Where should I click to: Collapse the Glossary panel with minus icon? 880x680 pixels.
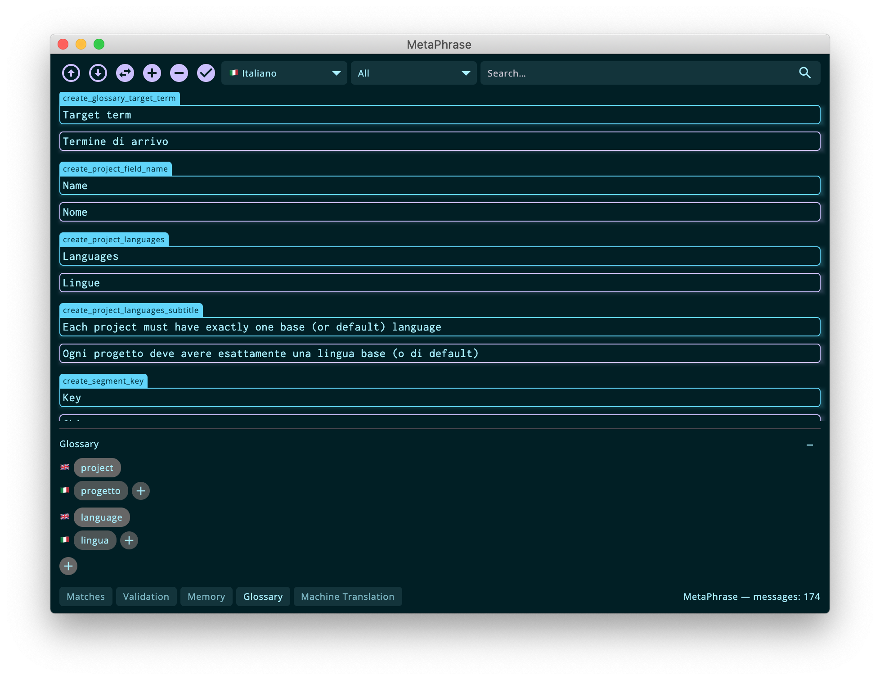click(810, 445)
